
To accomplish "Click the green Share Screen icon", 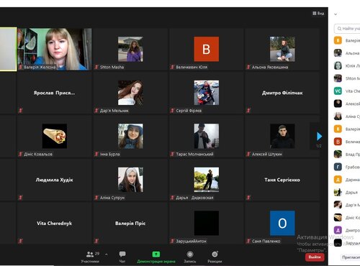I will coord(156,254).
